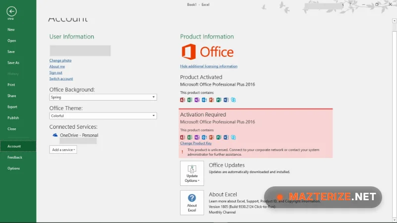Click the OneDrive cloud icon
Viewport: 397px width, 223px height.
click(x=55, y=135)
